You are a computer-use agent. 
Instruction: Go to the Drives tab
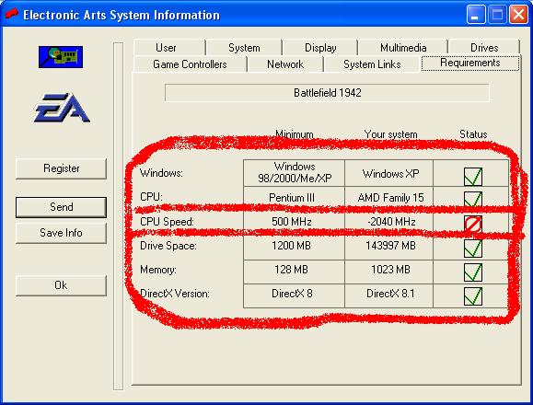[484, 48]
